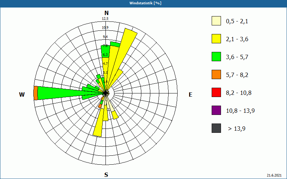Click the '4,7' radial axis value

tap(105, 64)
